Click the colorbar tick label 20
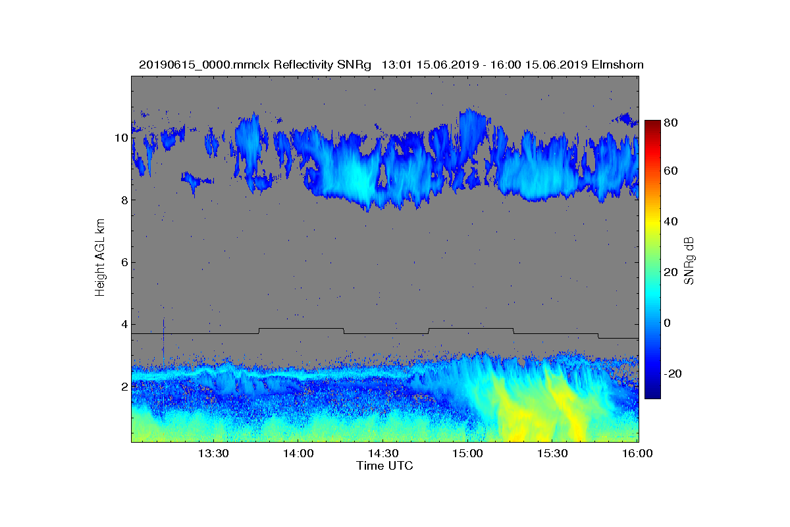 (x=671, y=273)
